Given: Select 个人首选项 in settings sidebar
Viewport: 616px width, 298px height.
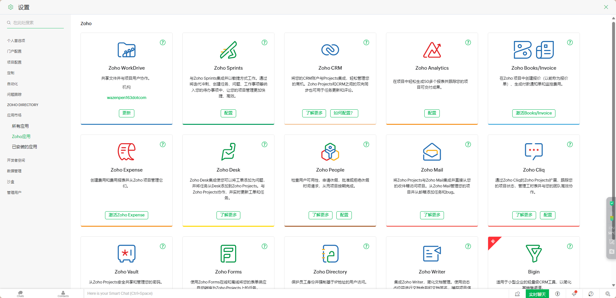Looking at the screenshot, I should point(16,41).
